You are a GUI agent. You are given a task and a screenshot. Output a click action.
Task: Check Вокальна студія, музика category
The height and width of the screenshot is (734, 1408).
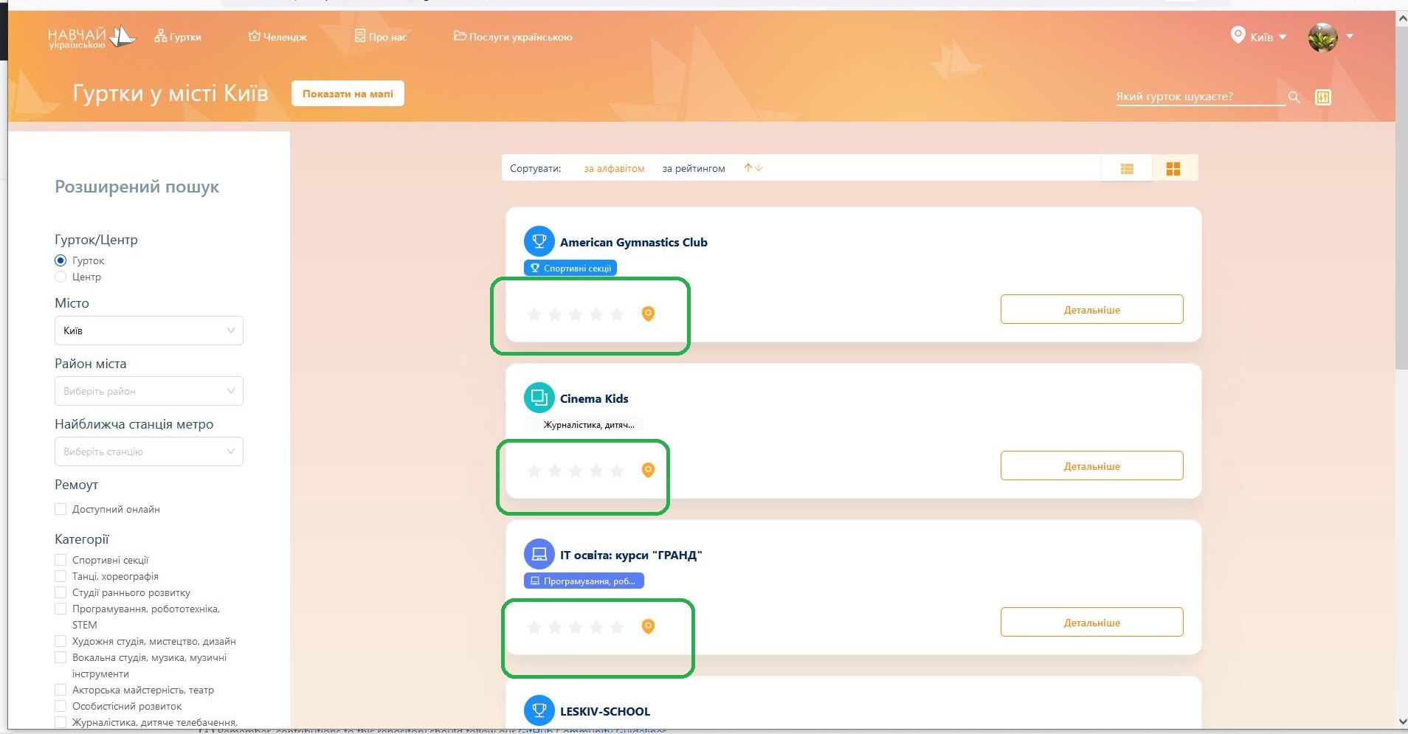[61, 657]
